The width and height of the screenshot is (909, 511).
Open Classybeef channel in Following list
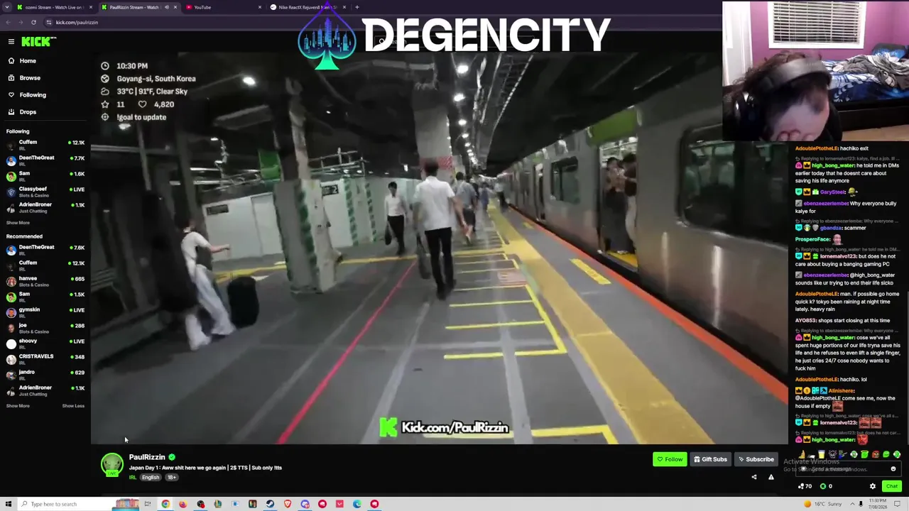tap(45, 192)
